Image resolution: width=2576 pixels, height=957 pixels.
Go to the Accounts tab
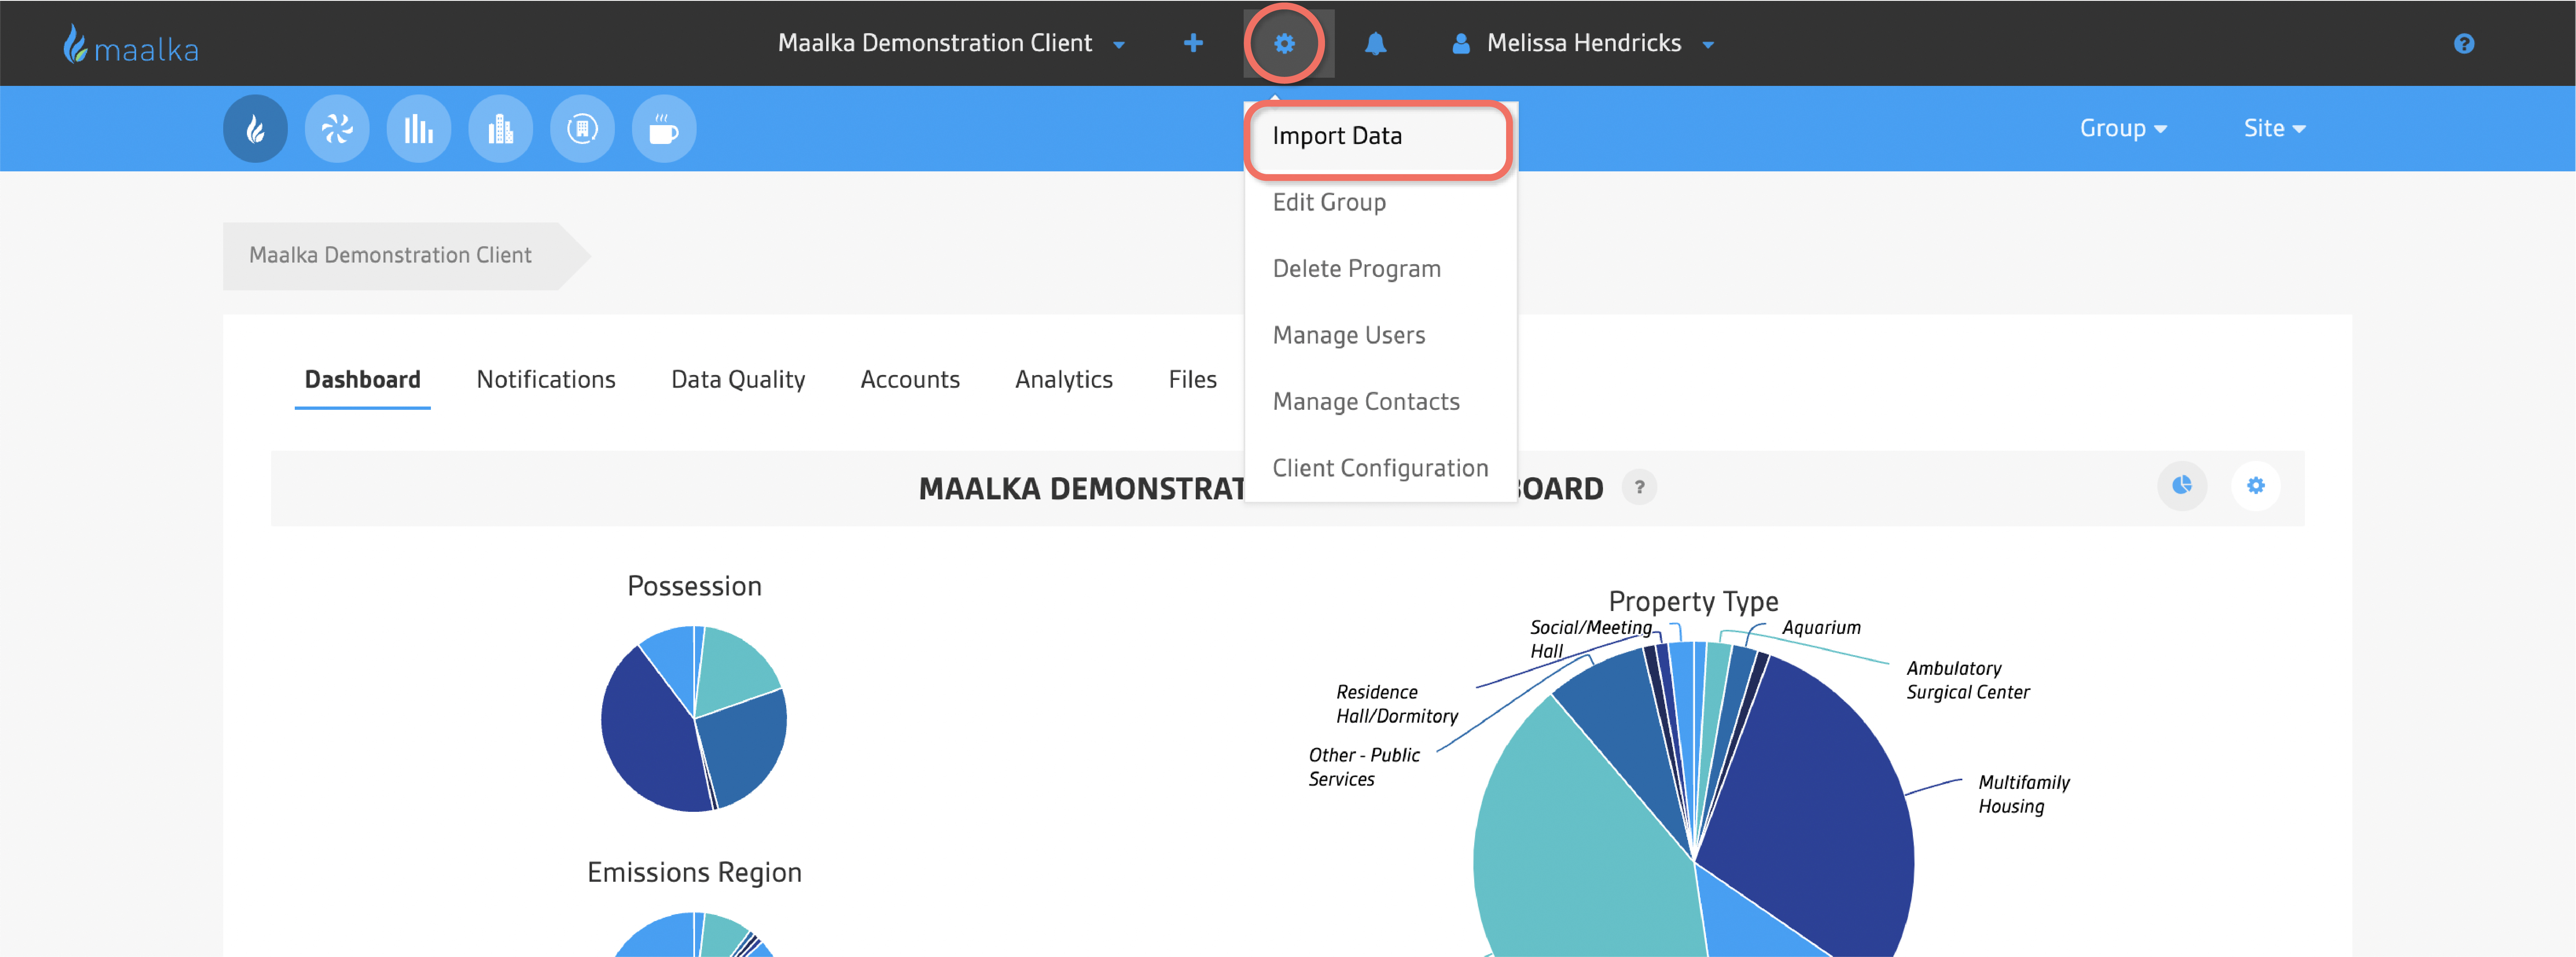[x=910, y=380]
